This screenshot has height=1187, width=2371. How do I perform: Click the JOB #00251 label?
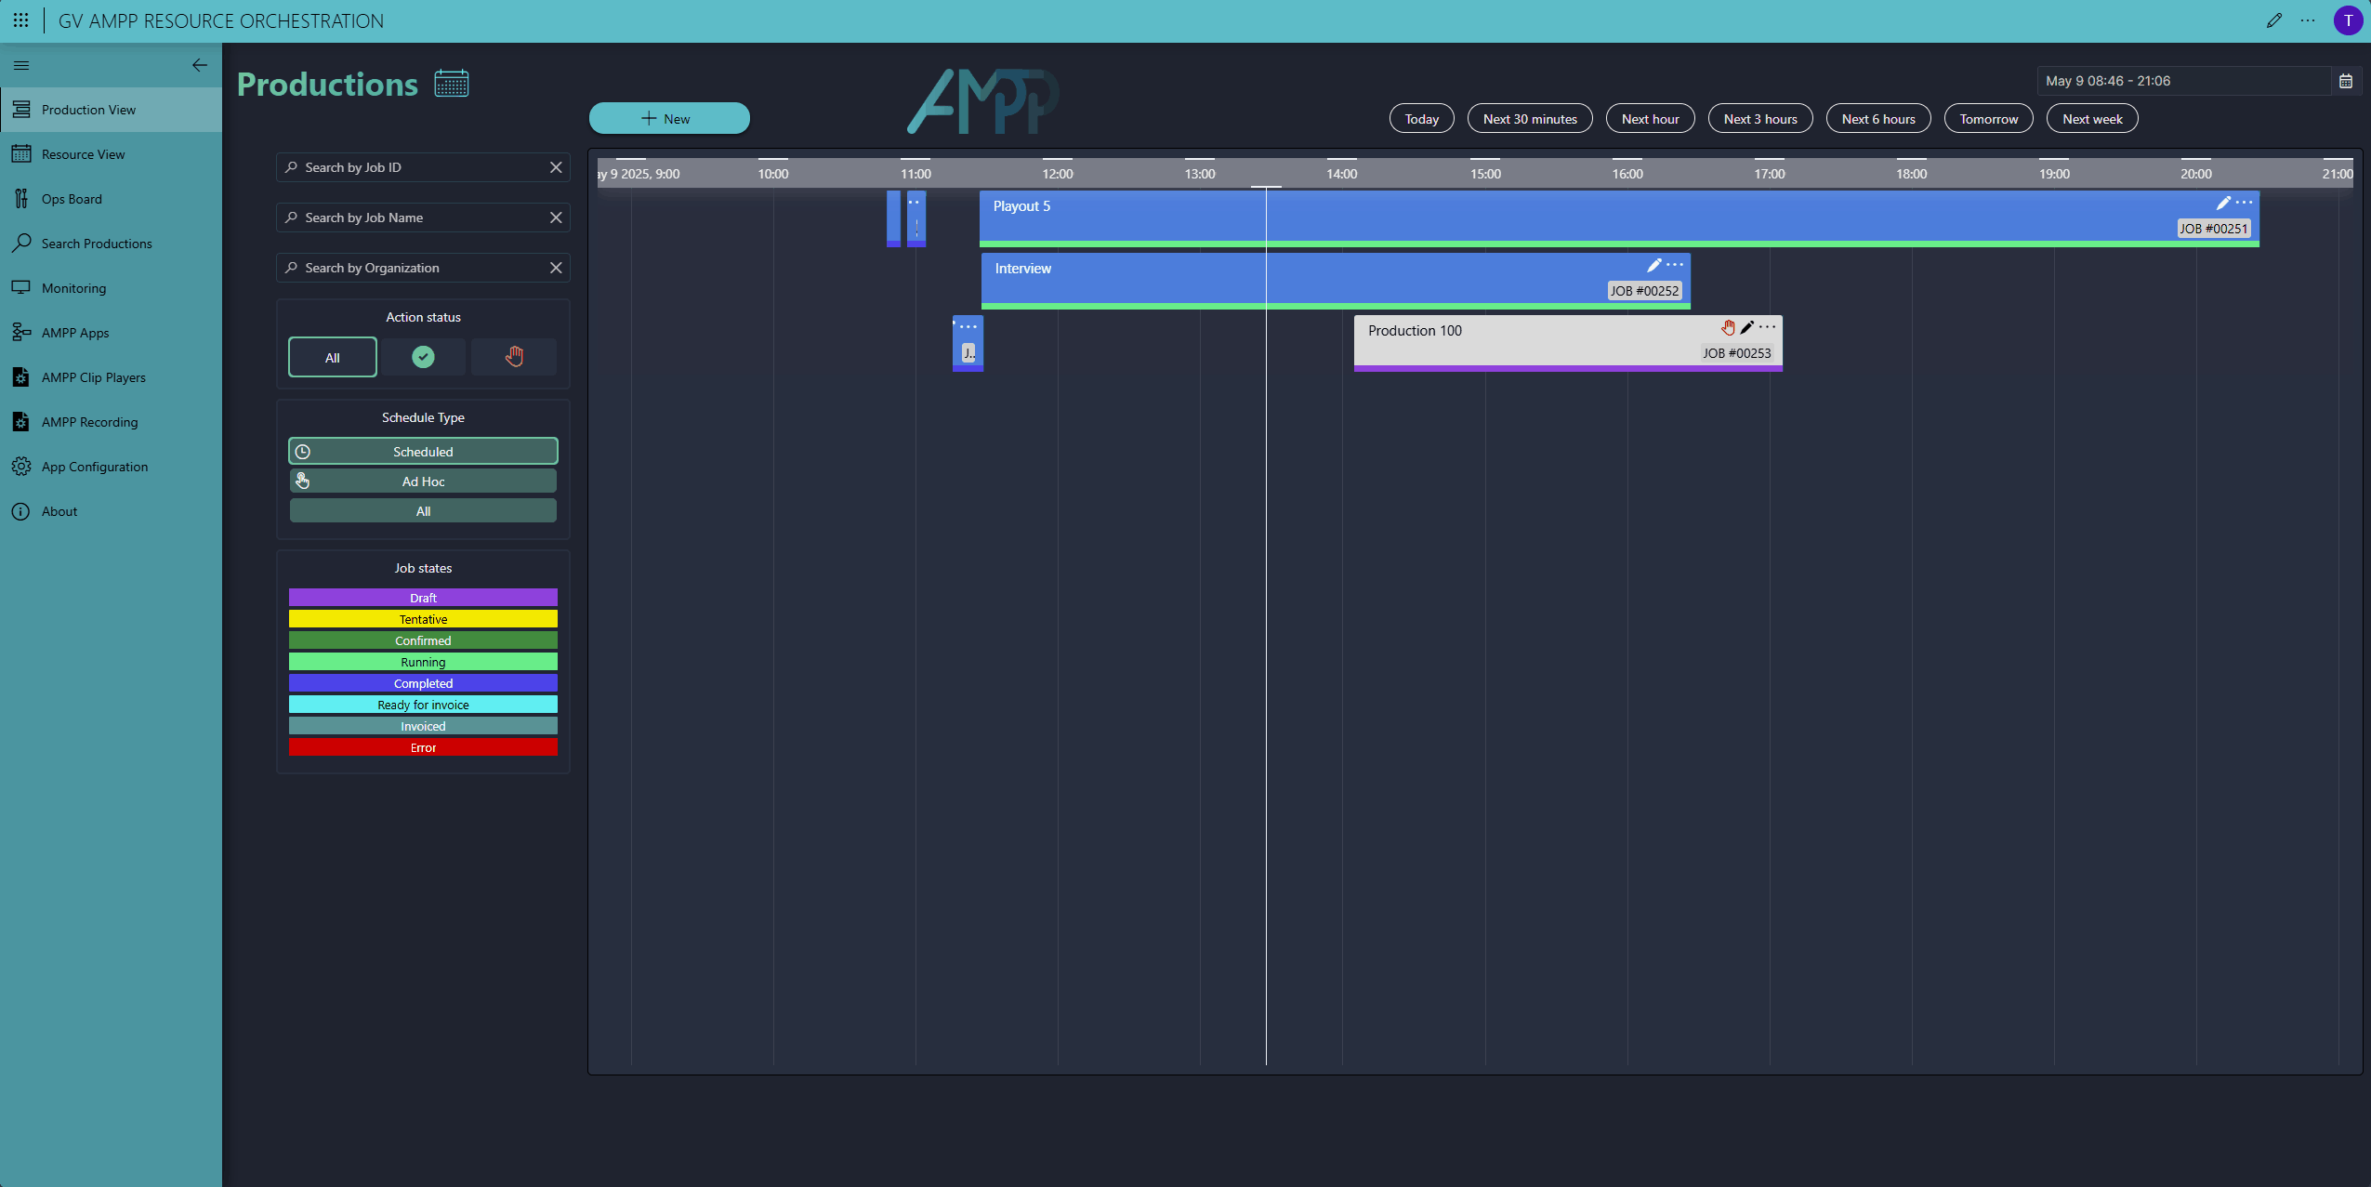tap(2213, 229)
